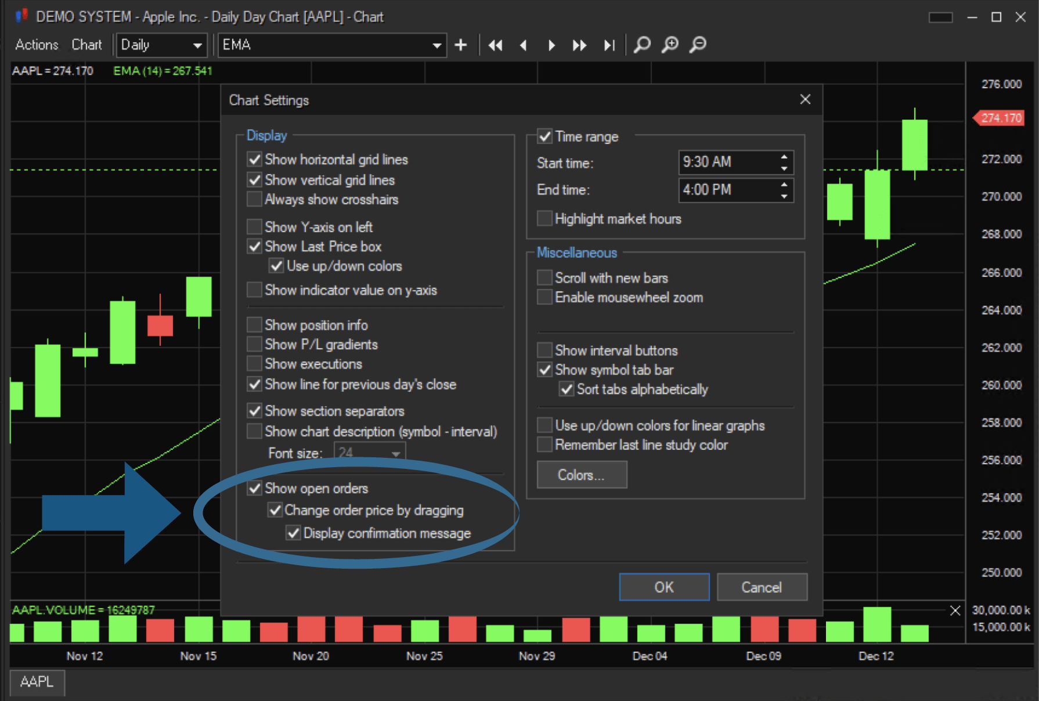Screen dimensions: 1039x701
Task: Open the Colors... settings button
Action: click(582, 475)
